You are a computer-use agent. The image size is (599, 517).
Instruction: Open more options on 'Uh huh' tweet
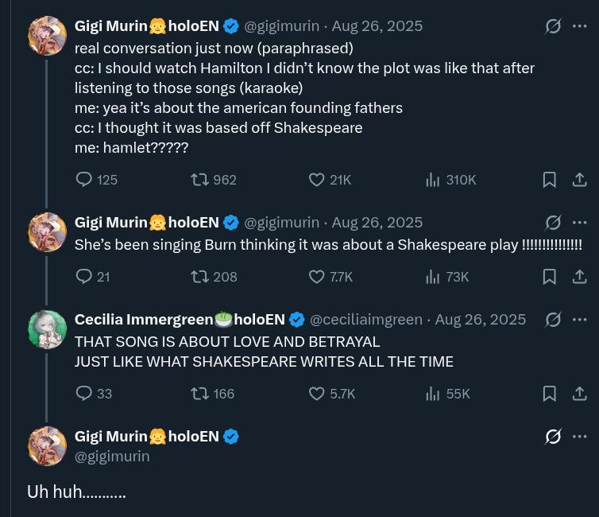[580, 437]
